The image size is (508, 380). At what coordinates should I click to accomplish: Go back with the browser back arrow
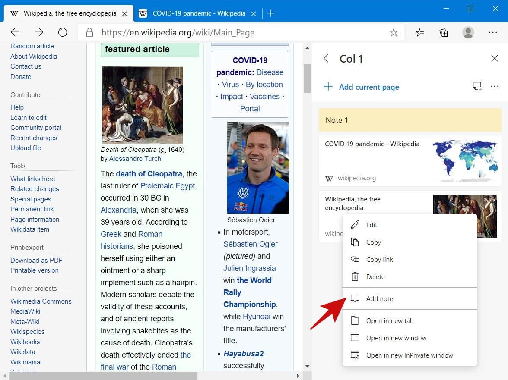tap(15, 32)
